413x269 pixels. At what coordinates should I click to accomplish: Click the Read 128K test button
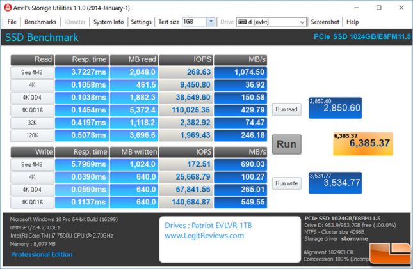[32, 135]
